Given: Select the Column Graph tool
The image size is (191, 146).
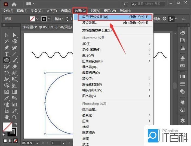Looking at the screenshot, I should pyautogui.click(x=15, y=104).
